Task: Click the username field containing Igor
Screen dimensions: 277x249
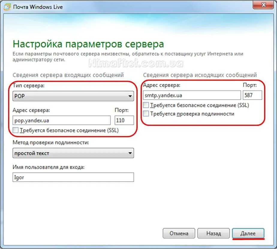Action: pyautogui.click(x=73, y=177)
